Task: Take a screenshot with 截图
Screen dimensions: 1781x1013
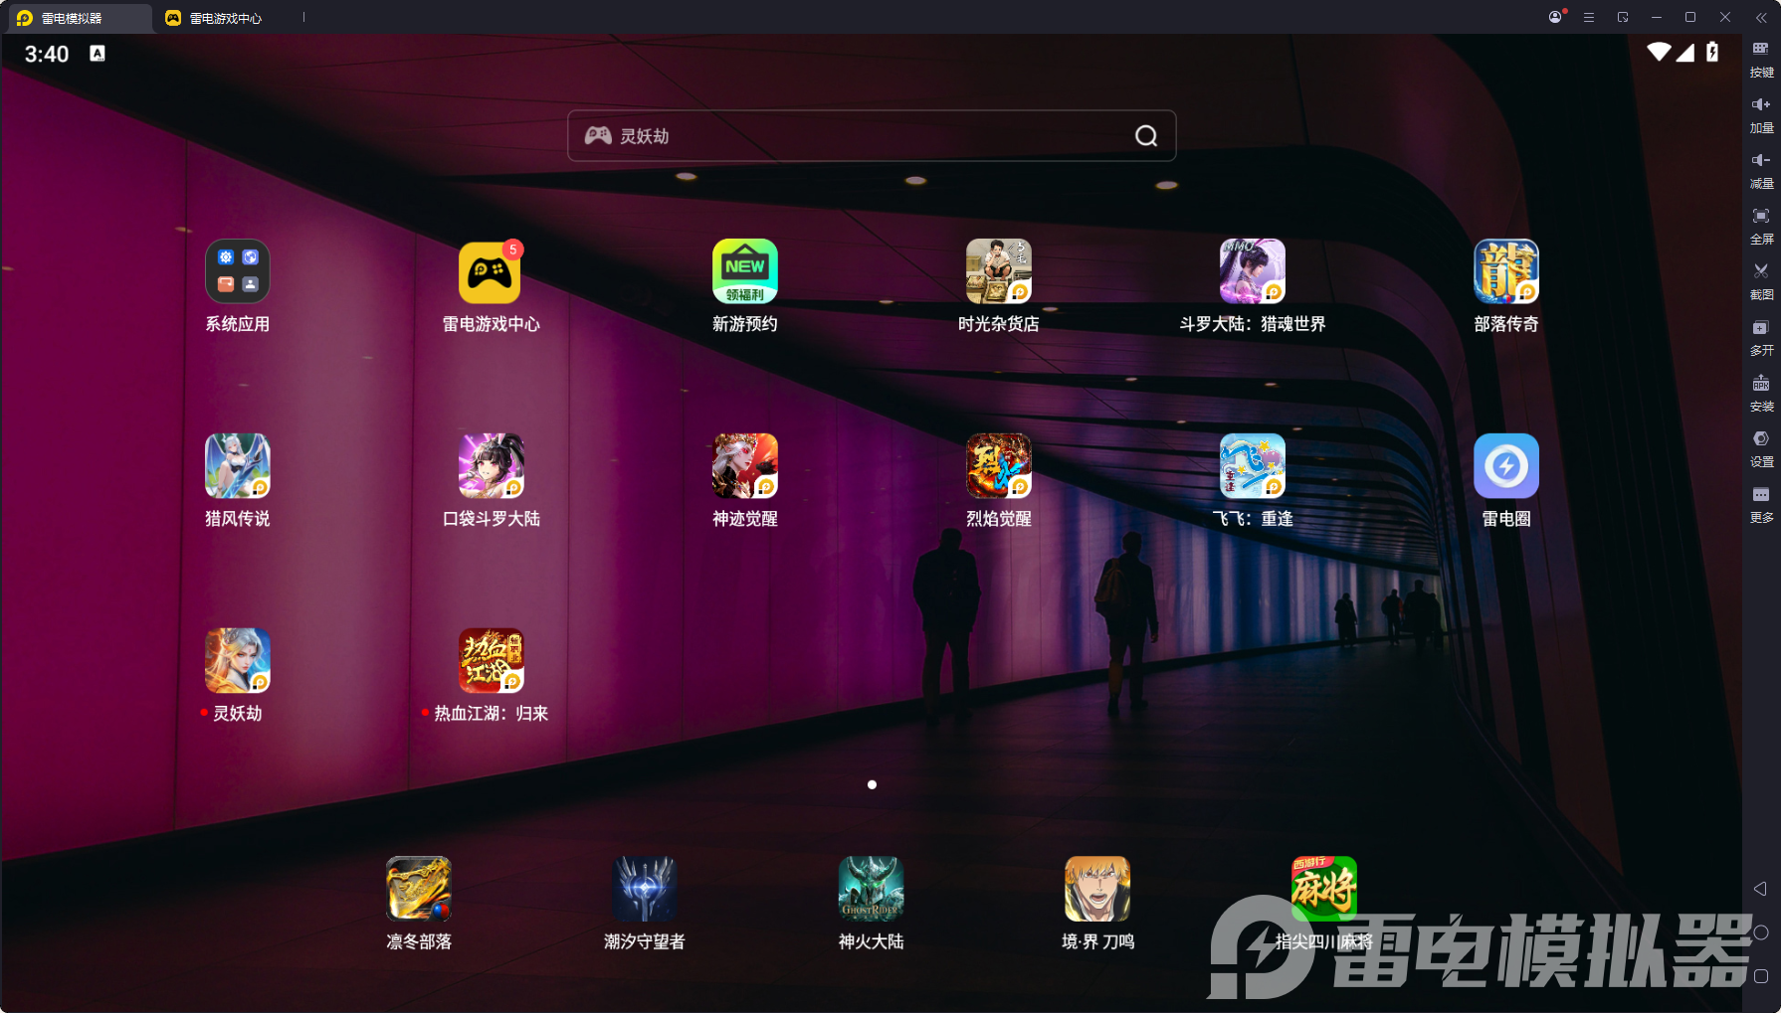Action: point(1761,282)
